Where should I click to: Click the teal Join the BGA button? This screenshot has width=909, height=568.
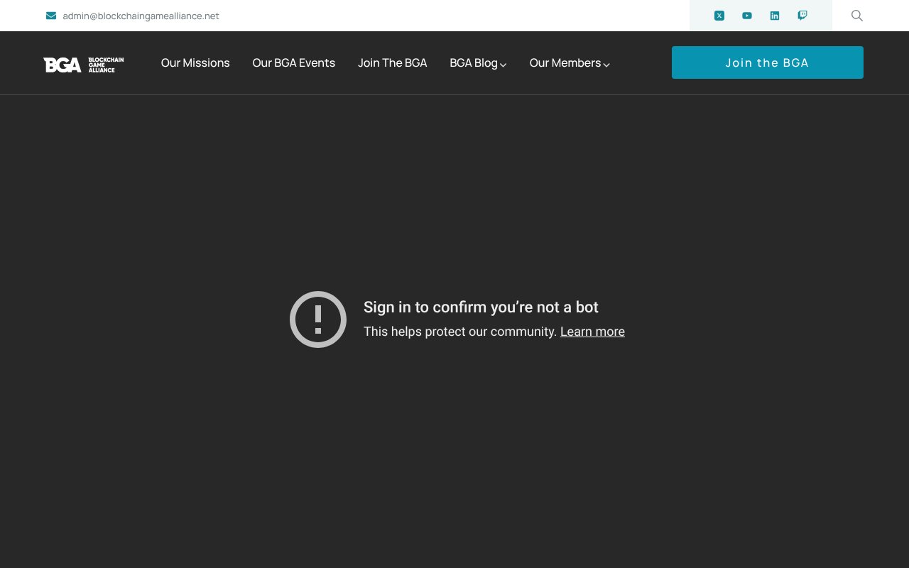767,62
